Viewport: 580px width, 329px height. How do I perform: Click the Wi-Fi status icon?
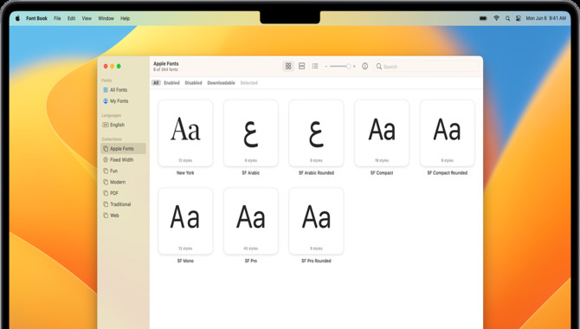496,18
